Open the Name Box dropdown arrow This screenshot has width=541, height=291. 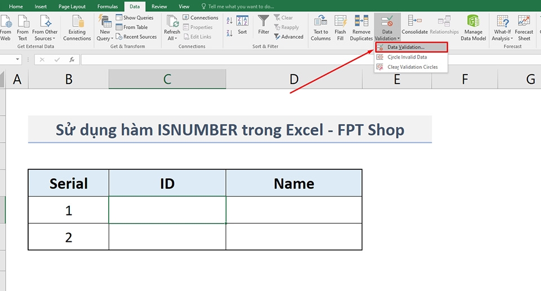click(17, 59)
